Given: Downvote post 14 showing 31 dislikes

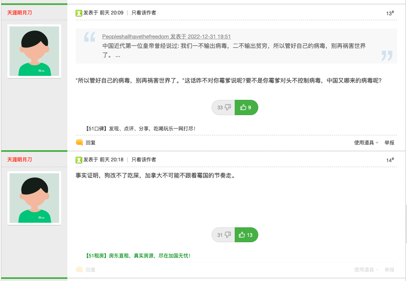Looking at the screenshot, I should click(x=223, y=235).
